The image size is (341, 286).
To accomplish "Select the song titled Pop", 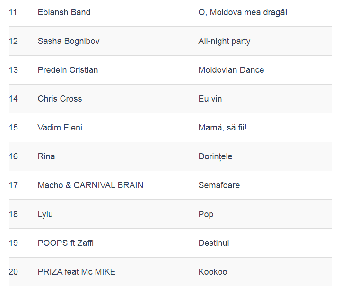I will point(206,214).
